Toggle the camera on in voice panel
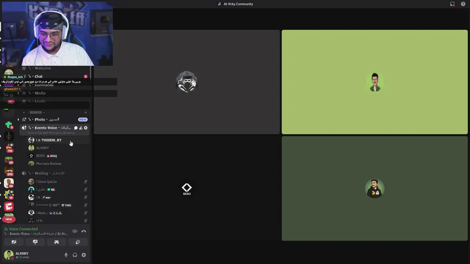470x264 pixels. tap(14, 242)
